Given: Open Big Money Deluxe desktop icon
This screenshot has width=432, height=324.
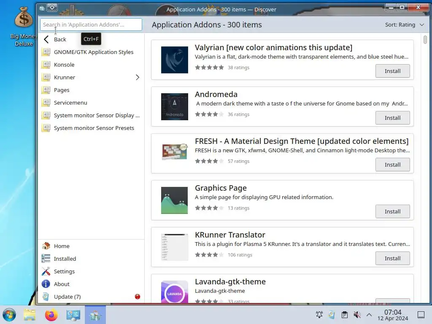Looking at the screenshot, I should [24, 27].
